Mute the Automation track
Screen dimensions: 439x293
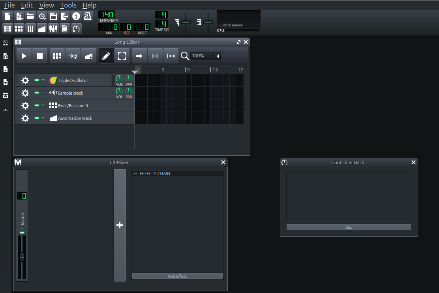point(37,118)
